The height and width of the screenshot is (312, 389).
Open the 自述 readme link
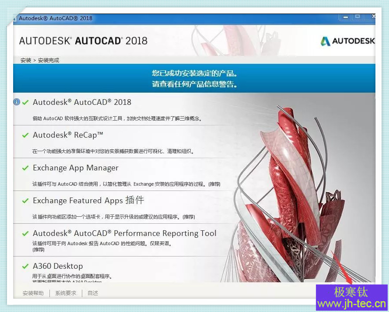93,293
